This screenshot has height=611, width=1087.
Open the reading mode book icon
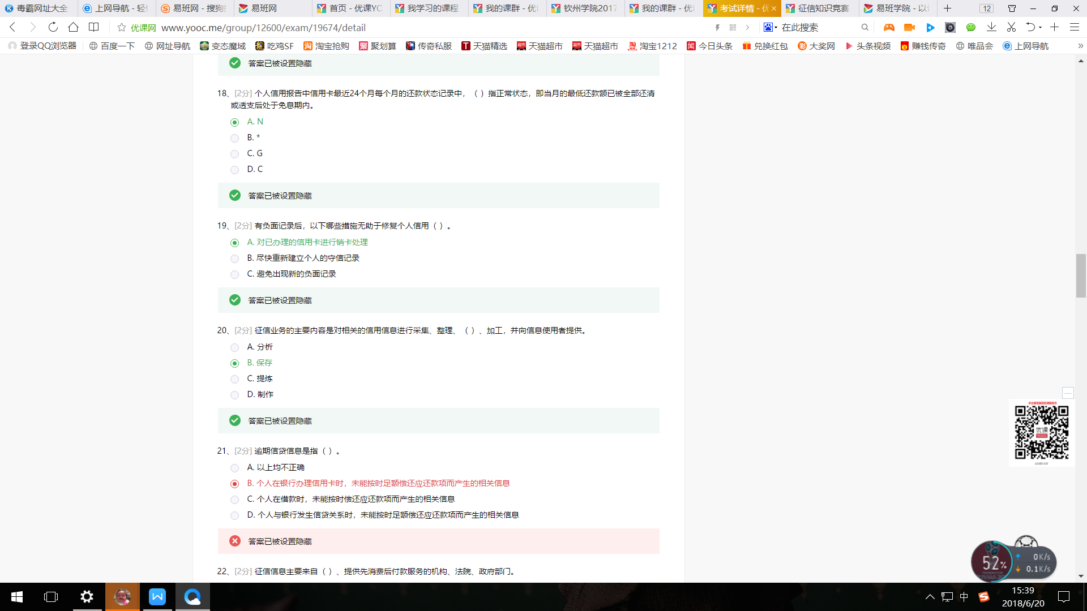tap(94, 27)
